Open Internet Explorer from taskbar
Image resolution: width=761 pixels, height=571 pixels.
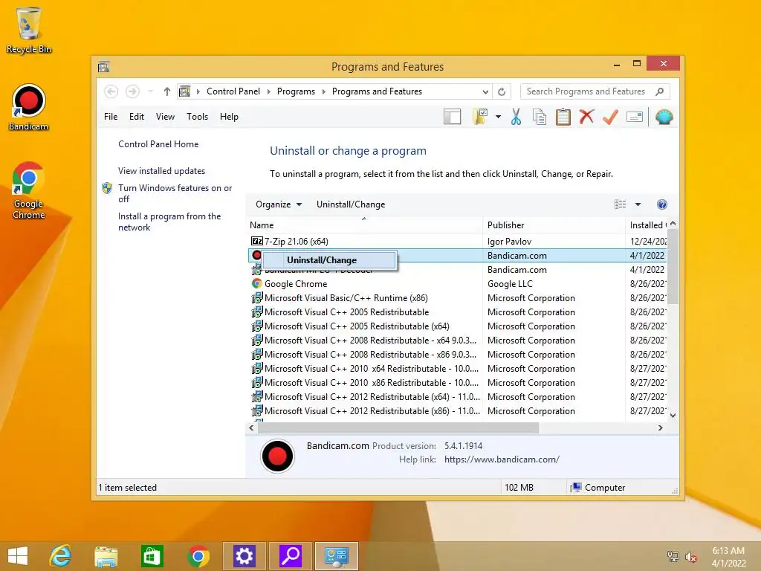61,556
